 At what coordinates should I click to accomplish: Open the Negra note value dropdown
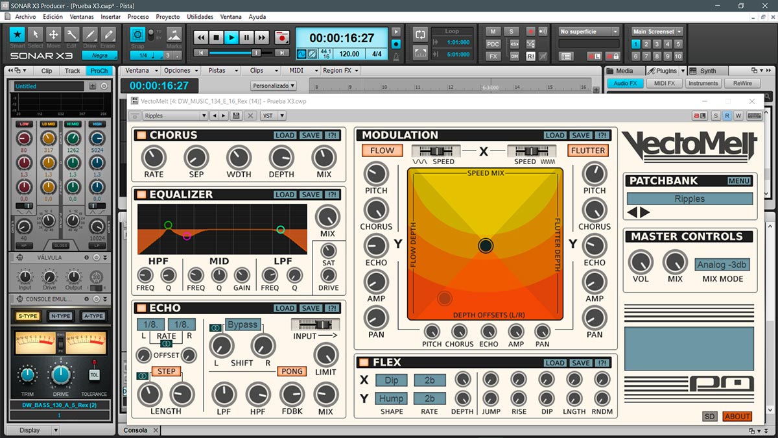click(99, 55)
